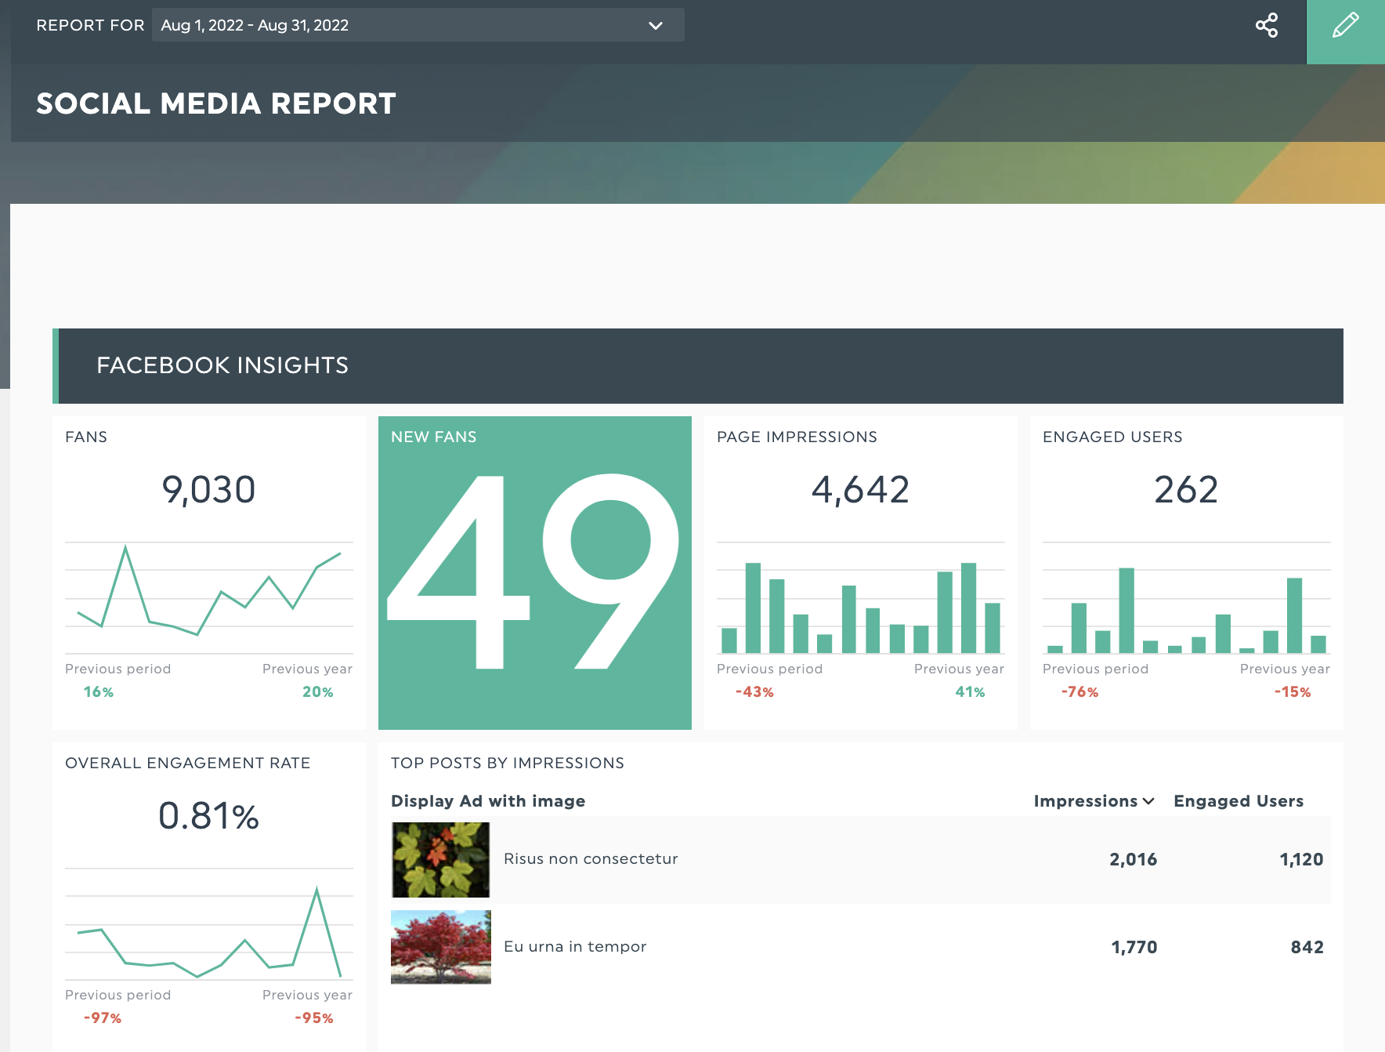Click the Engaged Users column header
Viewport: 1385px width, 1052px height.
pos(1238,801)
